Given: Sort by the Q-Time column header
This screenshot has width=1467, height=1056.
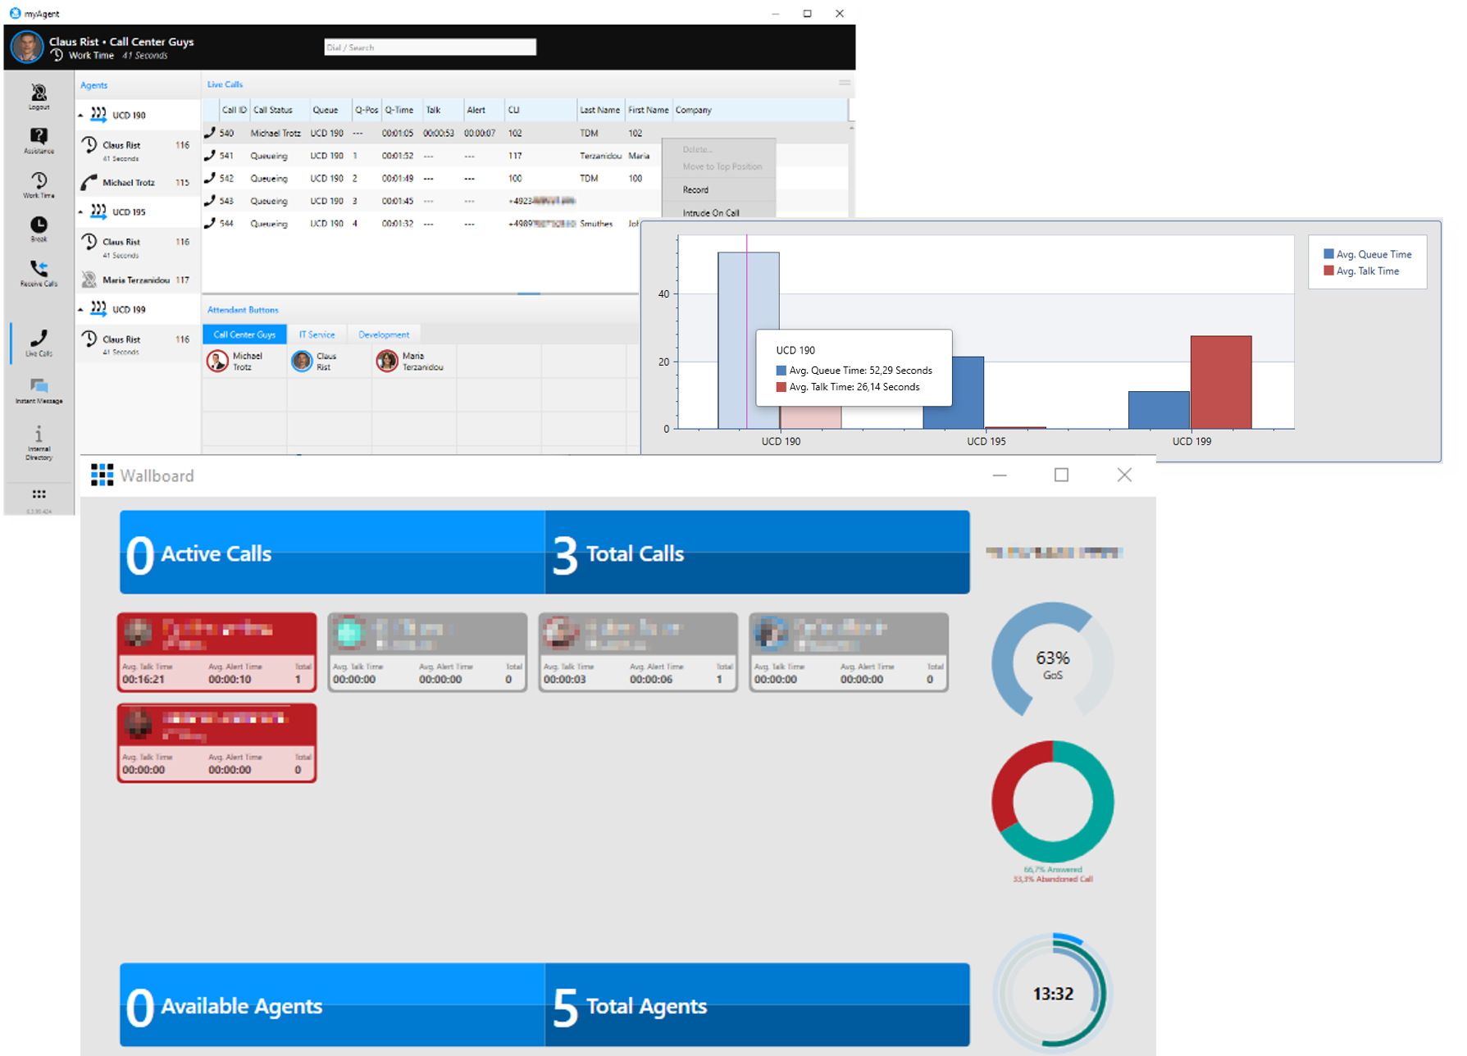Looking at the screenshot, I should point(401,110).
